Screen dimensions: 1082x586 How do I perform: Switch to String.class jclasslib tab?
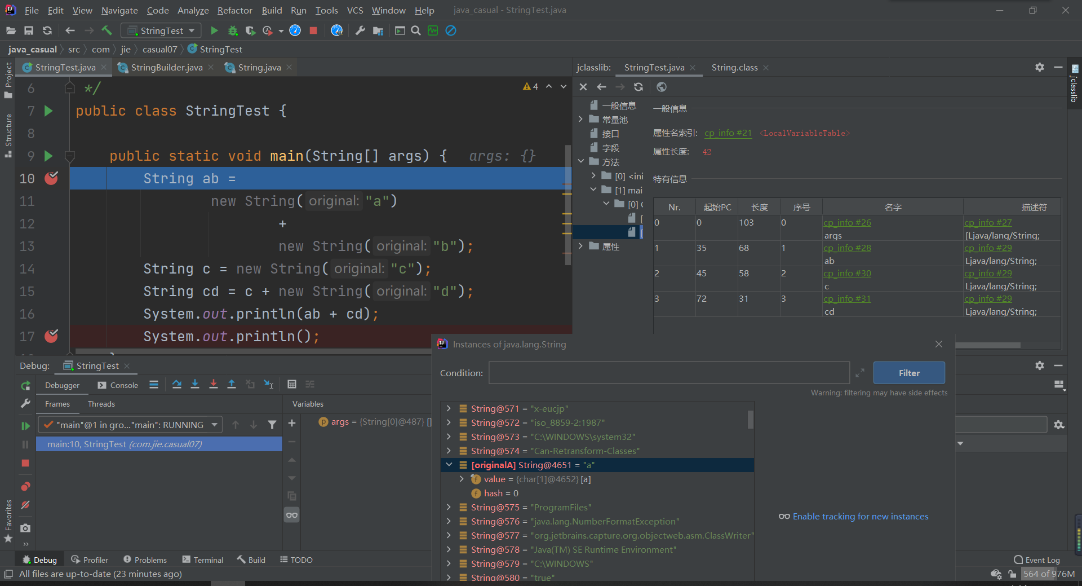coord(734,67)
